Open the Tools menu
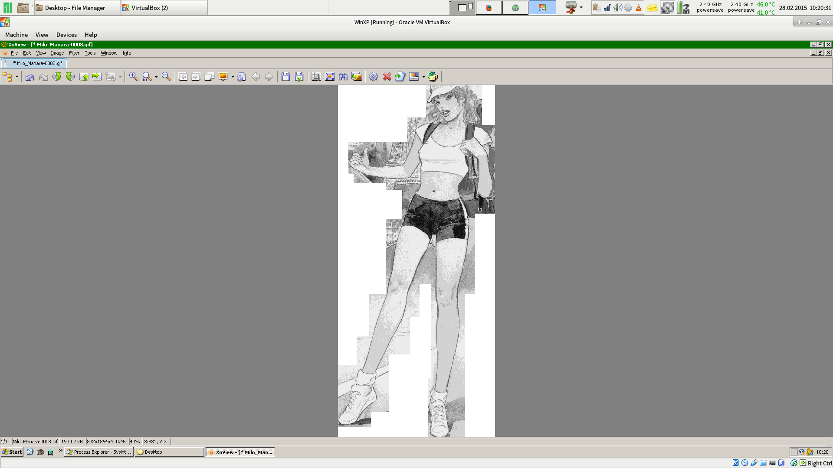 (x=90, y=53)
